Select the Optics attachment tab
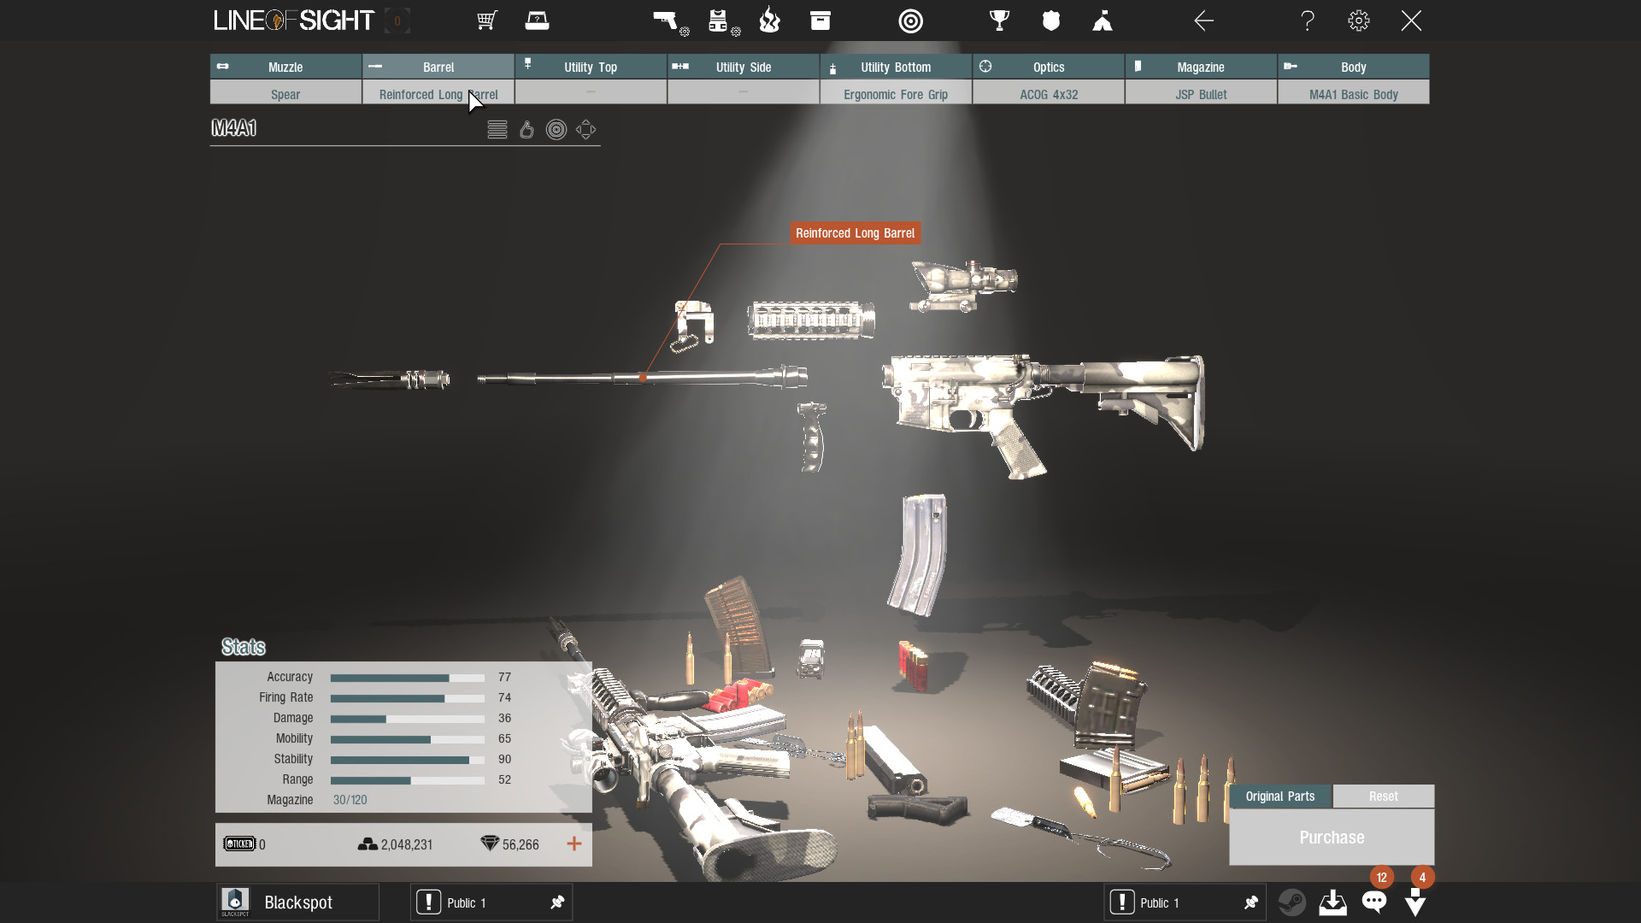 (x=1048, y=67)
